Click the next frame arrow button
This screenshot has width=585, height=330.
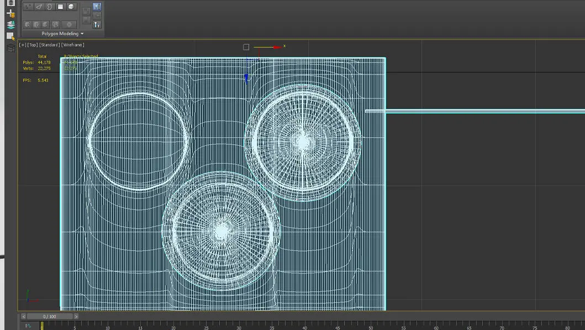pos(76,317)
